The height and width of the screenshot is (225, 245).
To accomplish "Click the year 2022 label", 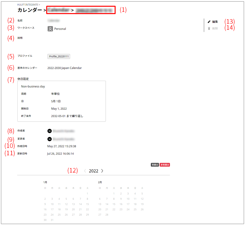I will pyautogui.click(x=93, y=171).
